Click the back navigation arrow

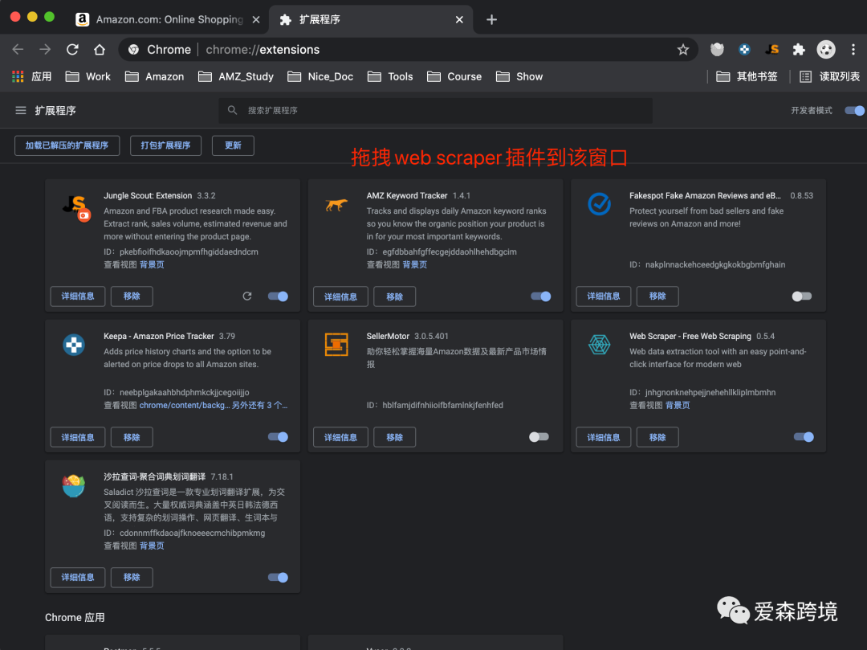click(x=18, y=49)
